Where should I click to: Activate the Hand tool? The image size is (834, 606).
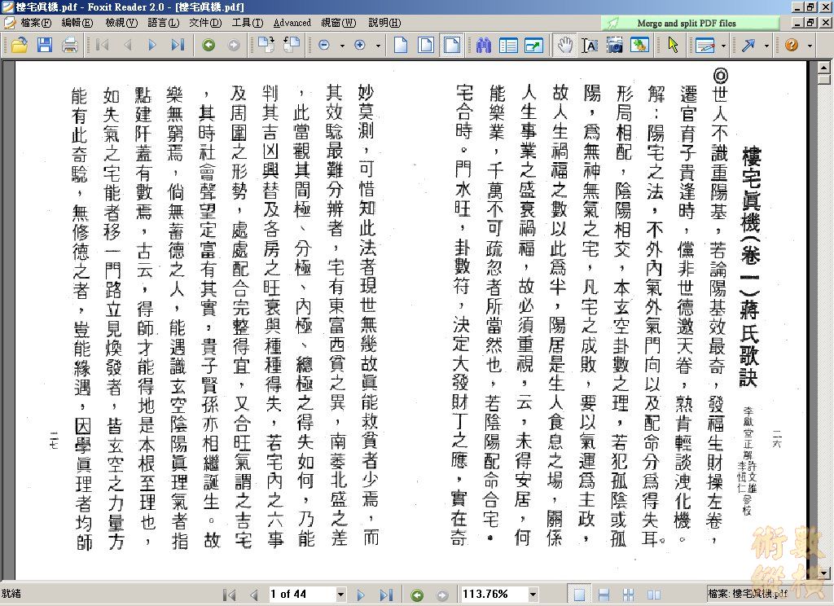point(565,46)
